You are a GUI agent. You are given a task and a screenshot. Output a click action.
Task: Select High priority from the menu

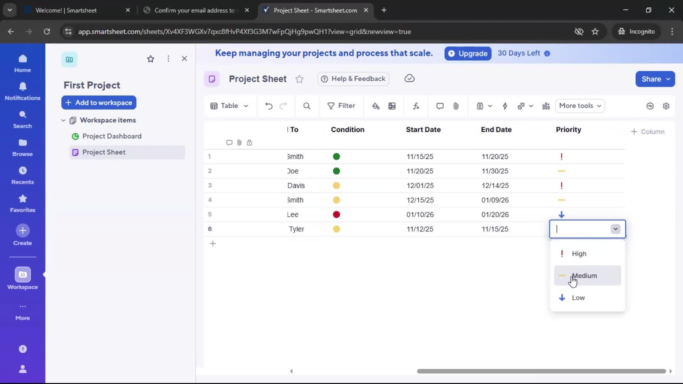(579, 254)
